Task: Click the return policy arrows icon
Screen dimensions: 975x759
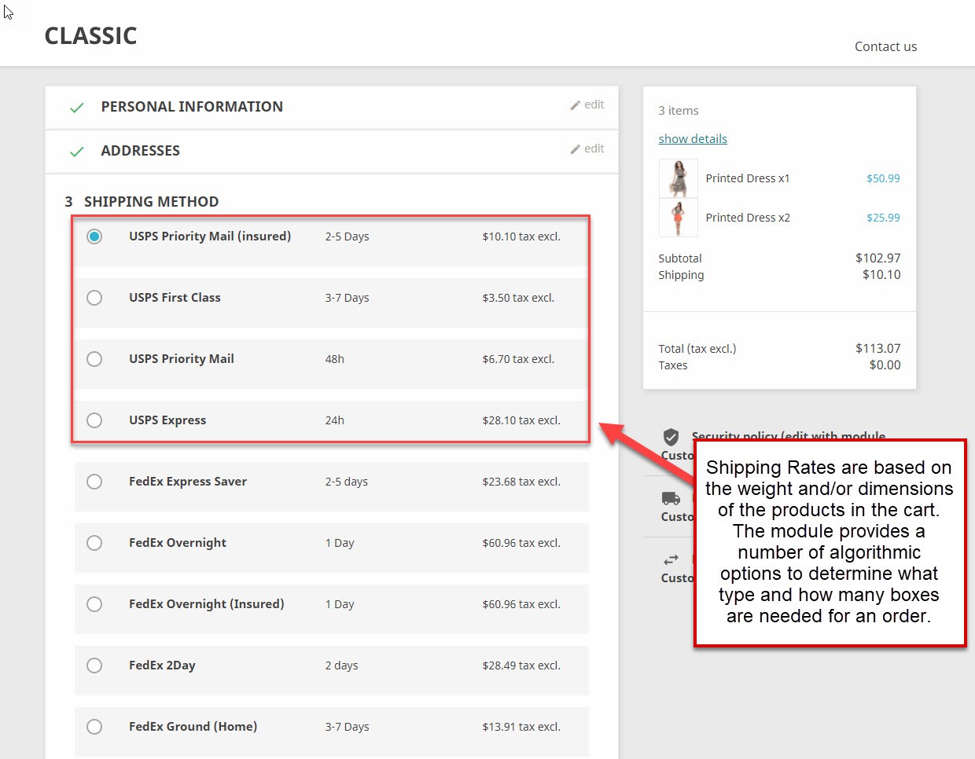Action: pos(671,559)
